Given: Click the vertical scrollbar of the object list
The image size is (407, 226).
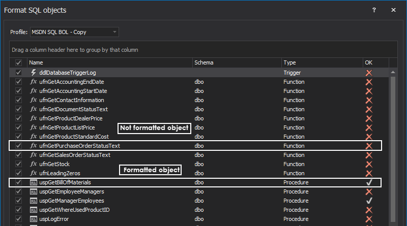Looking at the screenshot, I should tap(393, 147).
